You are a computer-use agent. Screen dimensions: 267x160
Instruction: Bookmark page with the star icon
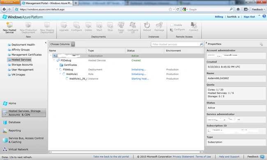tap(170, 9)
